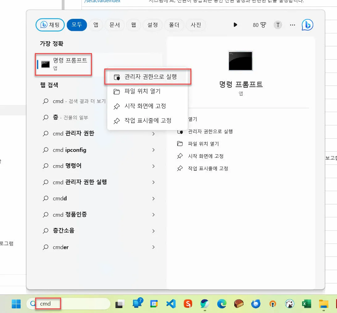Click the cmd text in the search box
This screenshot has width=337, height=313.
[x=46, y=304]
